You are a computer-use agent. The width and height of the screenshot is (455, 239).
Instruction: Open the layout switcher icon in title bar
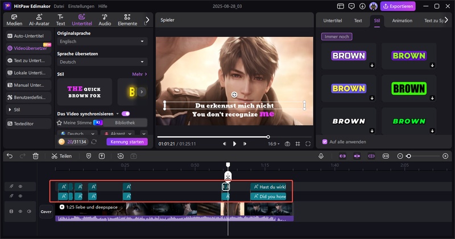pyautogui.click(x=340, y=6)
